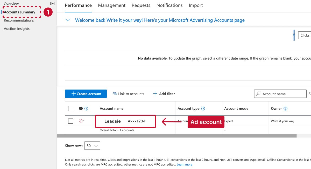The height and width of the screenshot is (169, 311).
Task: Click the Link to accounts chain icon
Action: [x=115, y=94]
